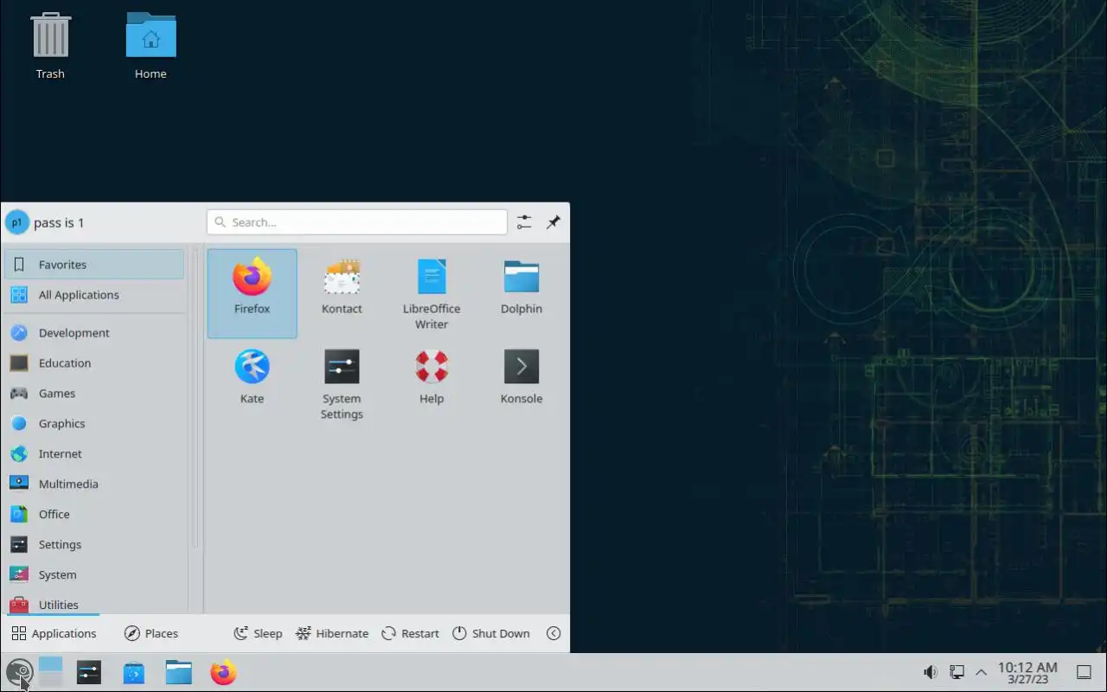Show more session options arrow
1107x692 pixels.
[553, 633]
